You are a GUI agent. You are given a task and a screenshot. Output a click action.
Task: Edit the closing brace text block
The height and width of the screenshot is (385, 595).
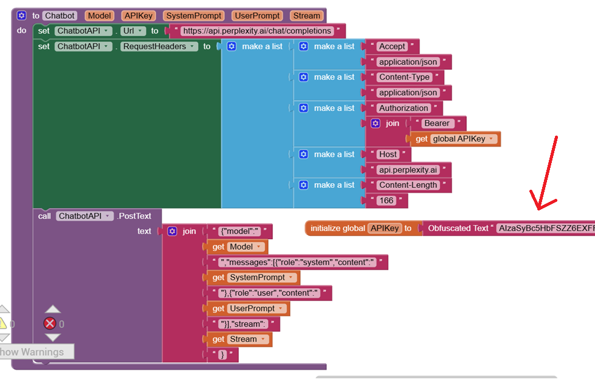pos(222,355)
